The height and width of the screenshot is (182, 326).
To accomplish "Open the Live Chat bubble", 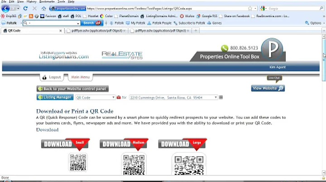I will point(274,79).
